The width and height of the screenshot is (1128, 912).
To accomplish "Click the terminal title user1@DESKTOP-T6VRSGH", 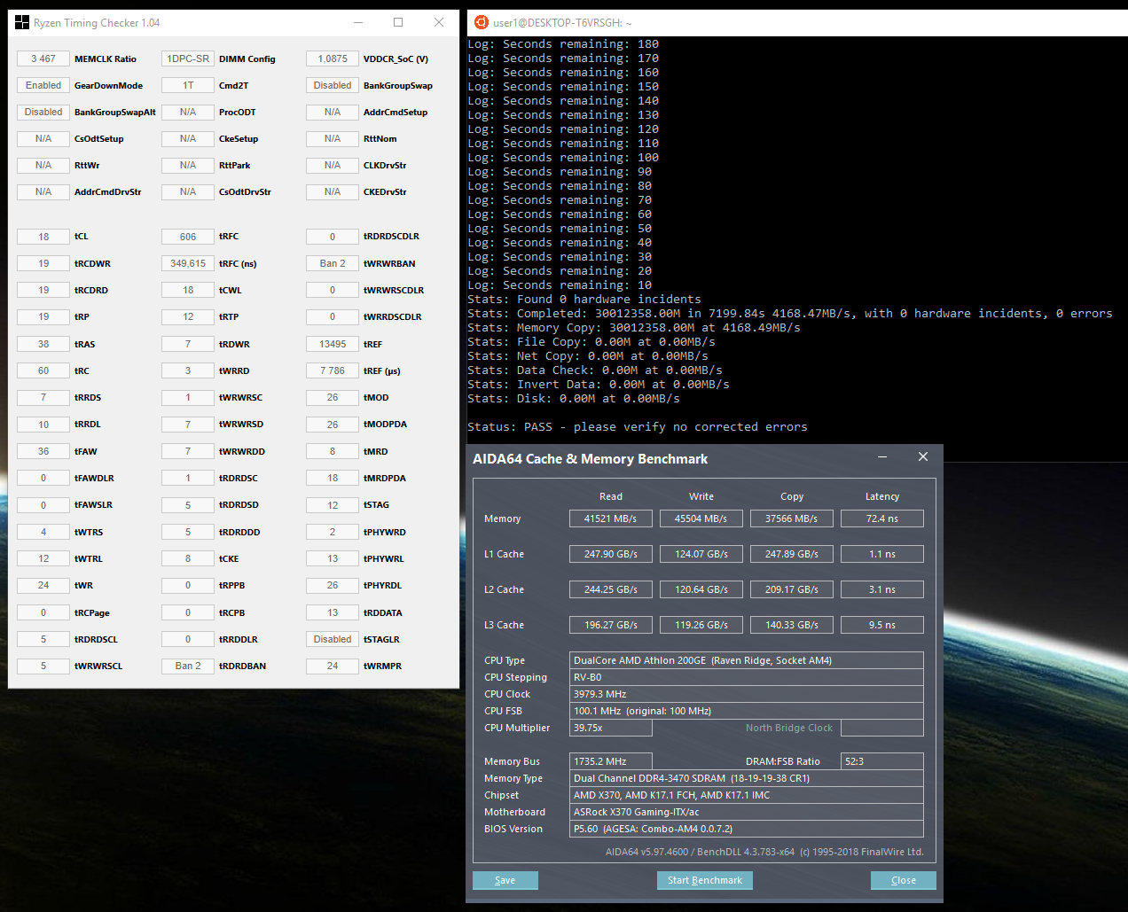I will (x=562, y=23).
